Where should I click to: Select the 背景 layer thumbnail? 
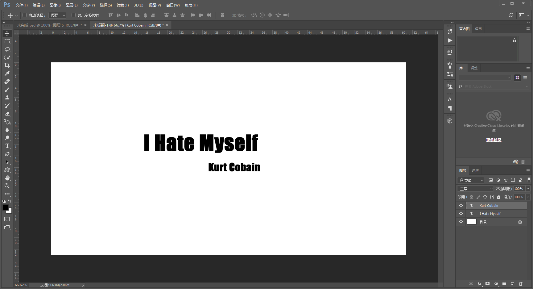coord(472,222)
